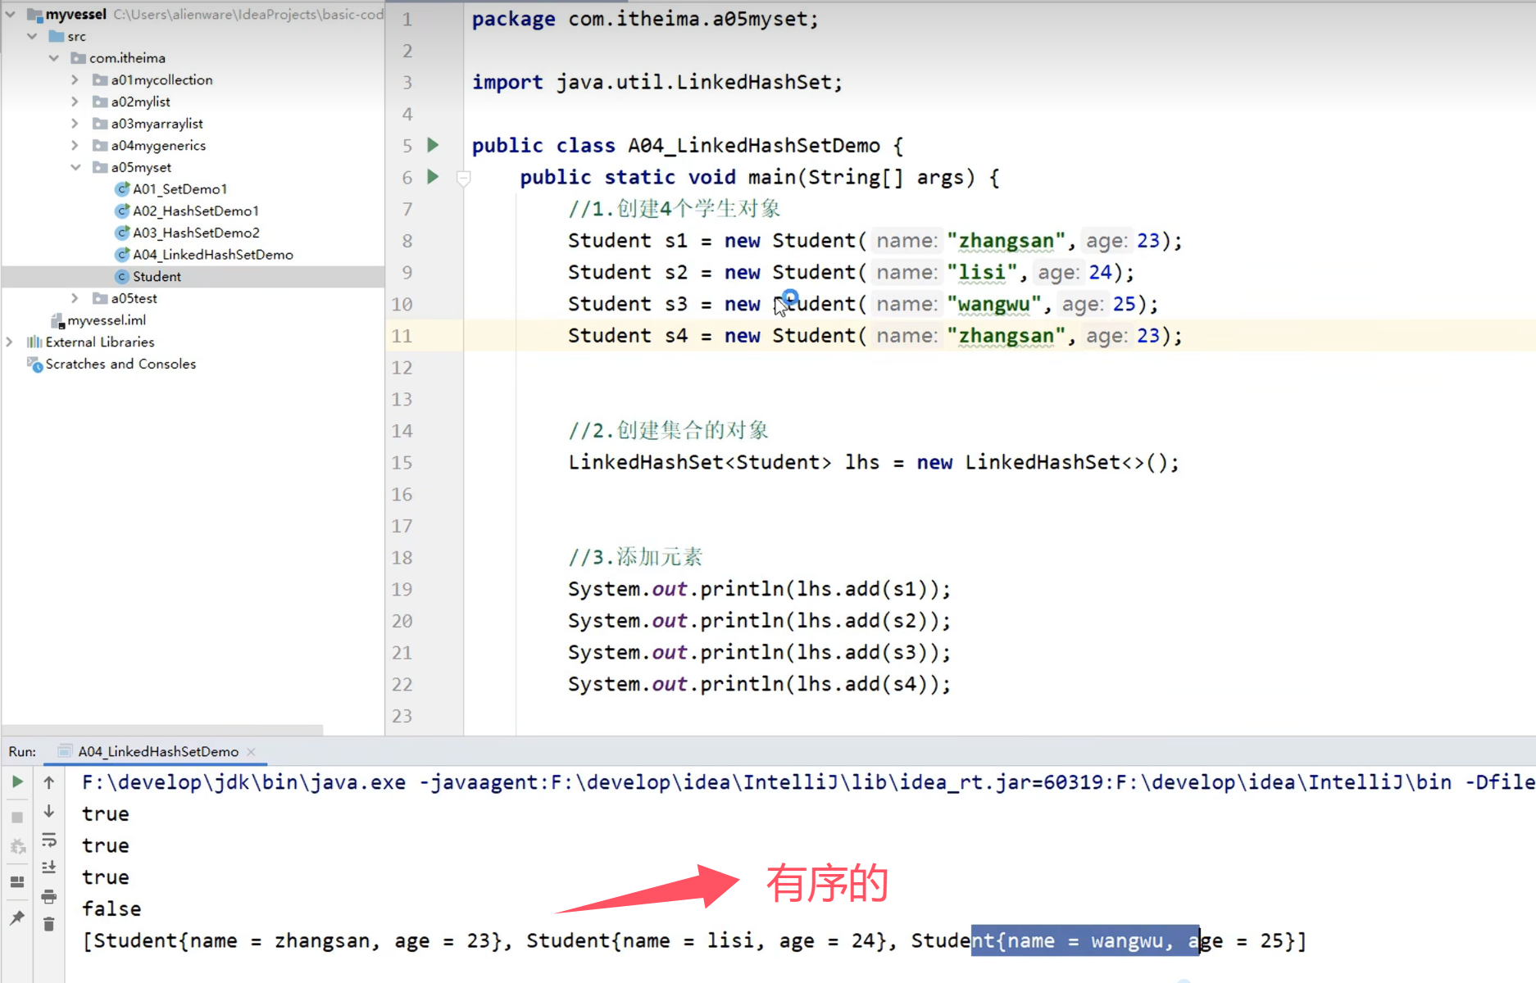Run main method from gutter on line 6
The height and width of the screenshot is (983, 1536).
coord(433,177)
